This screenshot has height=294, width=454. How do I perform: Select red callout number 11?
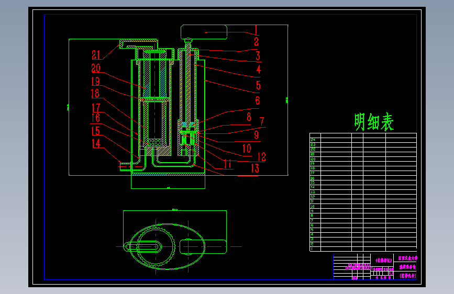[228, 164]
